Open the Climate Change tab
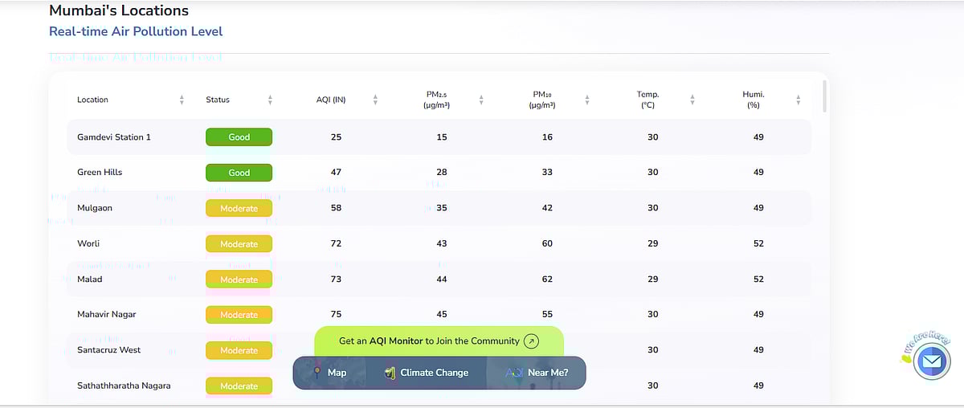 (x=434, y=373)
